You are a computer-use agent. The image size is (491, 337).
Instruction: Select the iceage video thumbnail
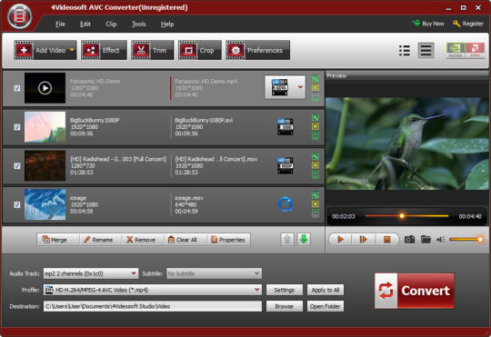tap(45, 204)
